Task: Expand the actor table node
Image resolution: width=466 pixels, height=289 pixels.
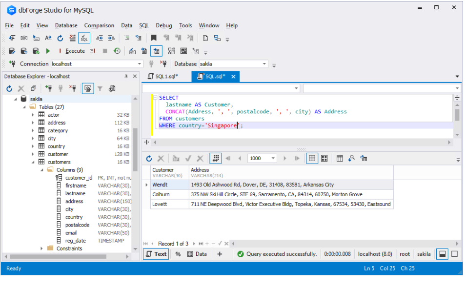Action: (33, 115)
